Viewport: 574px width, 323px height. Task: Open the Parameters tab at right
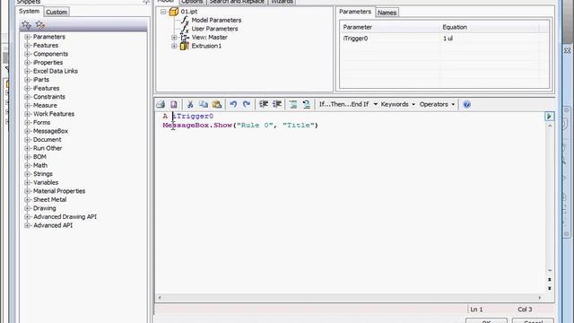pyautogui.click(x=355, y=12)
